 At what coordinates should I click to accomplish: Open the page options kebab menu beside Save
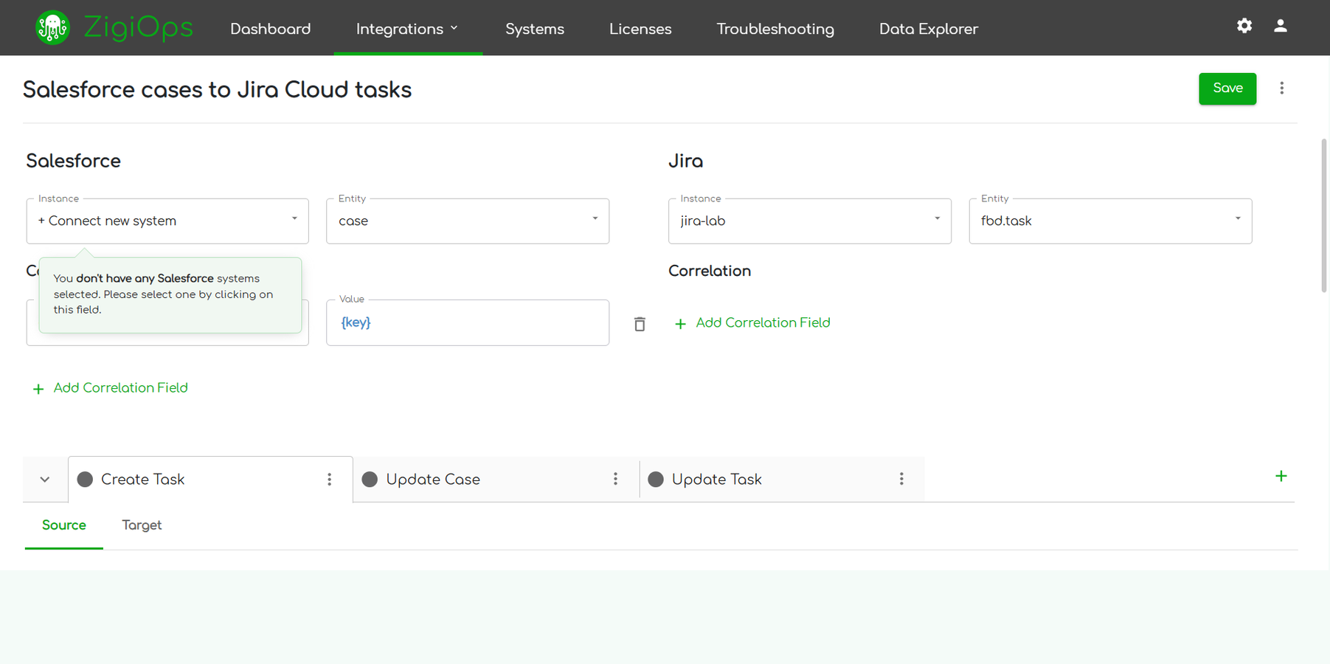1282,89
